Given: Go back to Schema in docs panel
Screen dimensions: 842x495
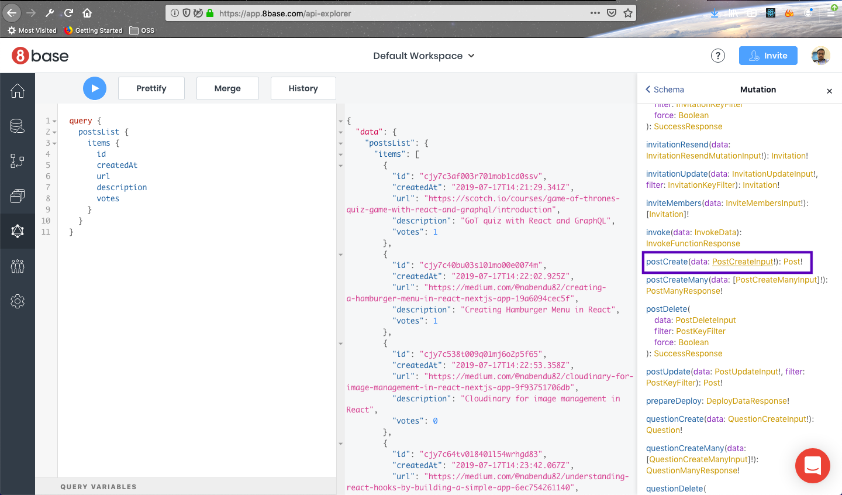Looking at the screenshot, I should (665, 90).
